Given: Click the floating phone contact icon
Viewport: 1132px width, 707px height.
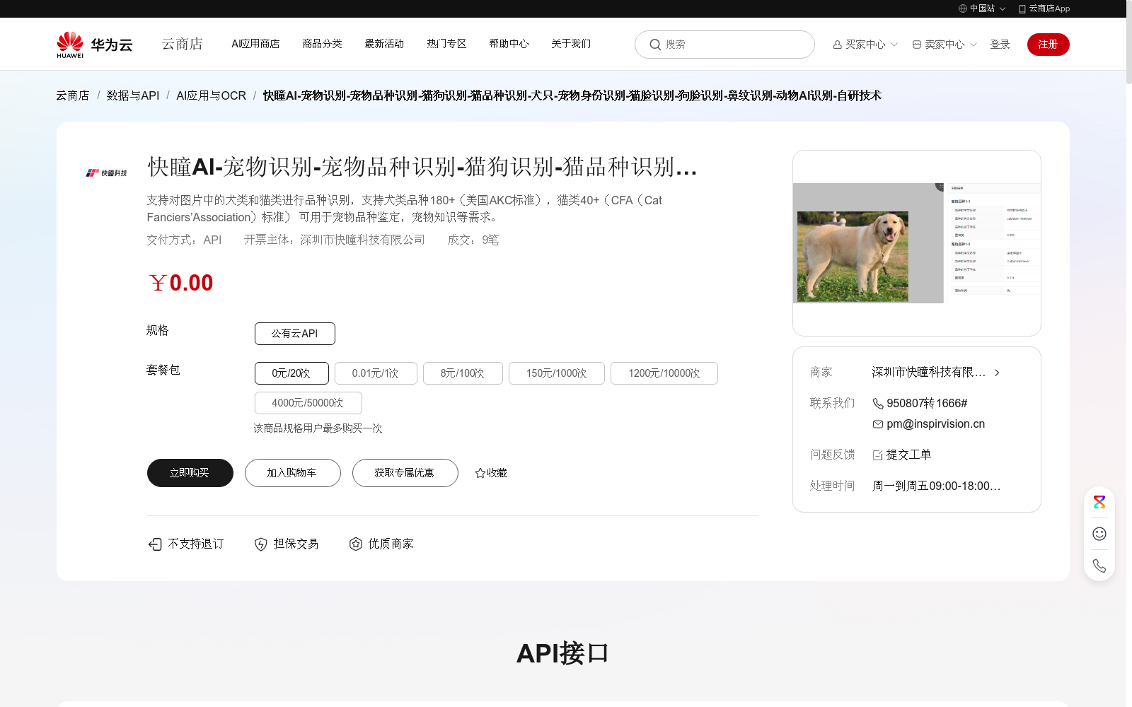Looking at the screenshot, I should (1099, 566).
